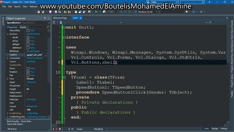Toggle the akLeft anchor checkbox
Viewport: 234px width, 132px height.
pos(28,37)
